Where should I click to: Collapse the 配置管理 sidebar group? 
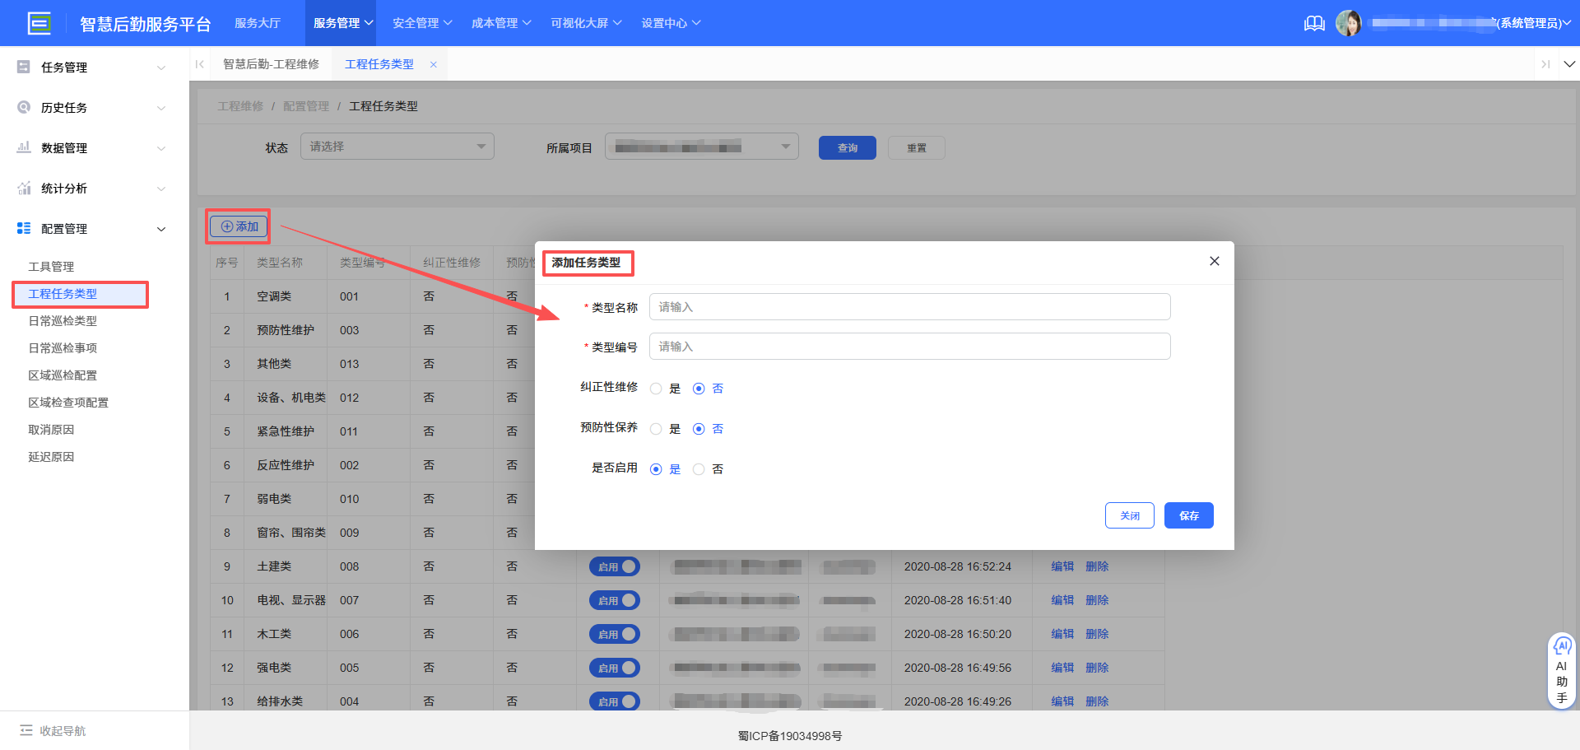click(x=161, y=228)
